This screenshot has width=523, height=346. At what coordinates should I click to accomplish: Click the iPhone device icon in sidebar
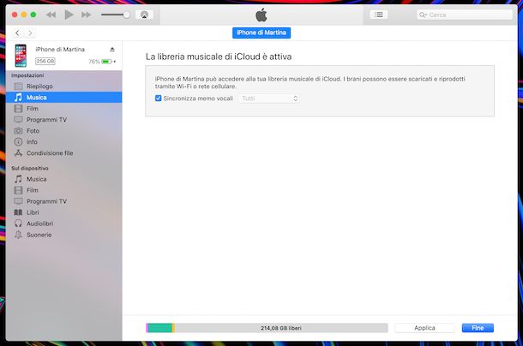point(21,56)
